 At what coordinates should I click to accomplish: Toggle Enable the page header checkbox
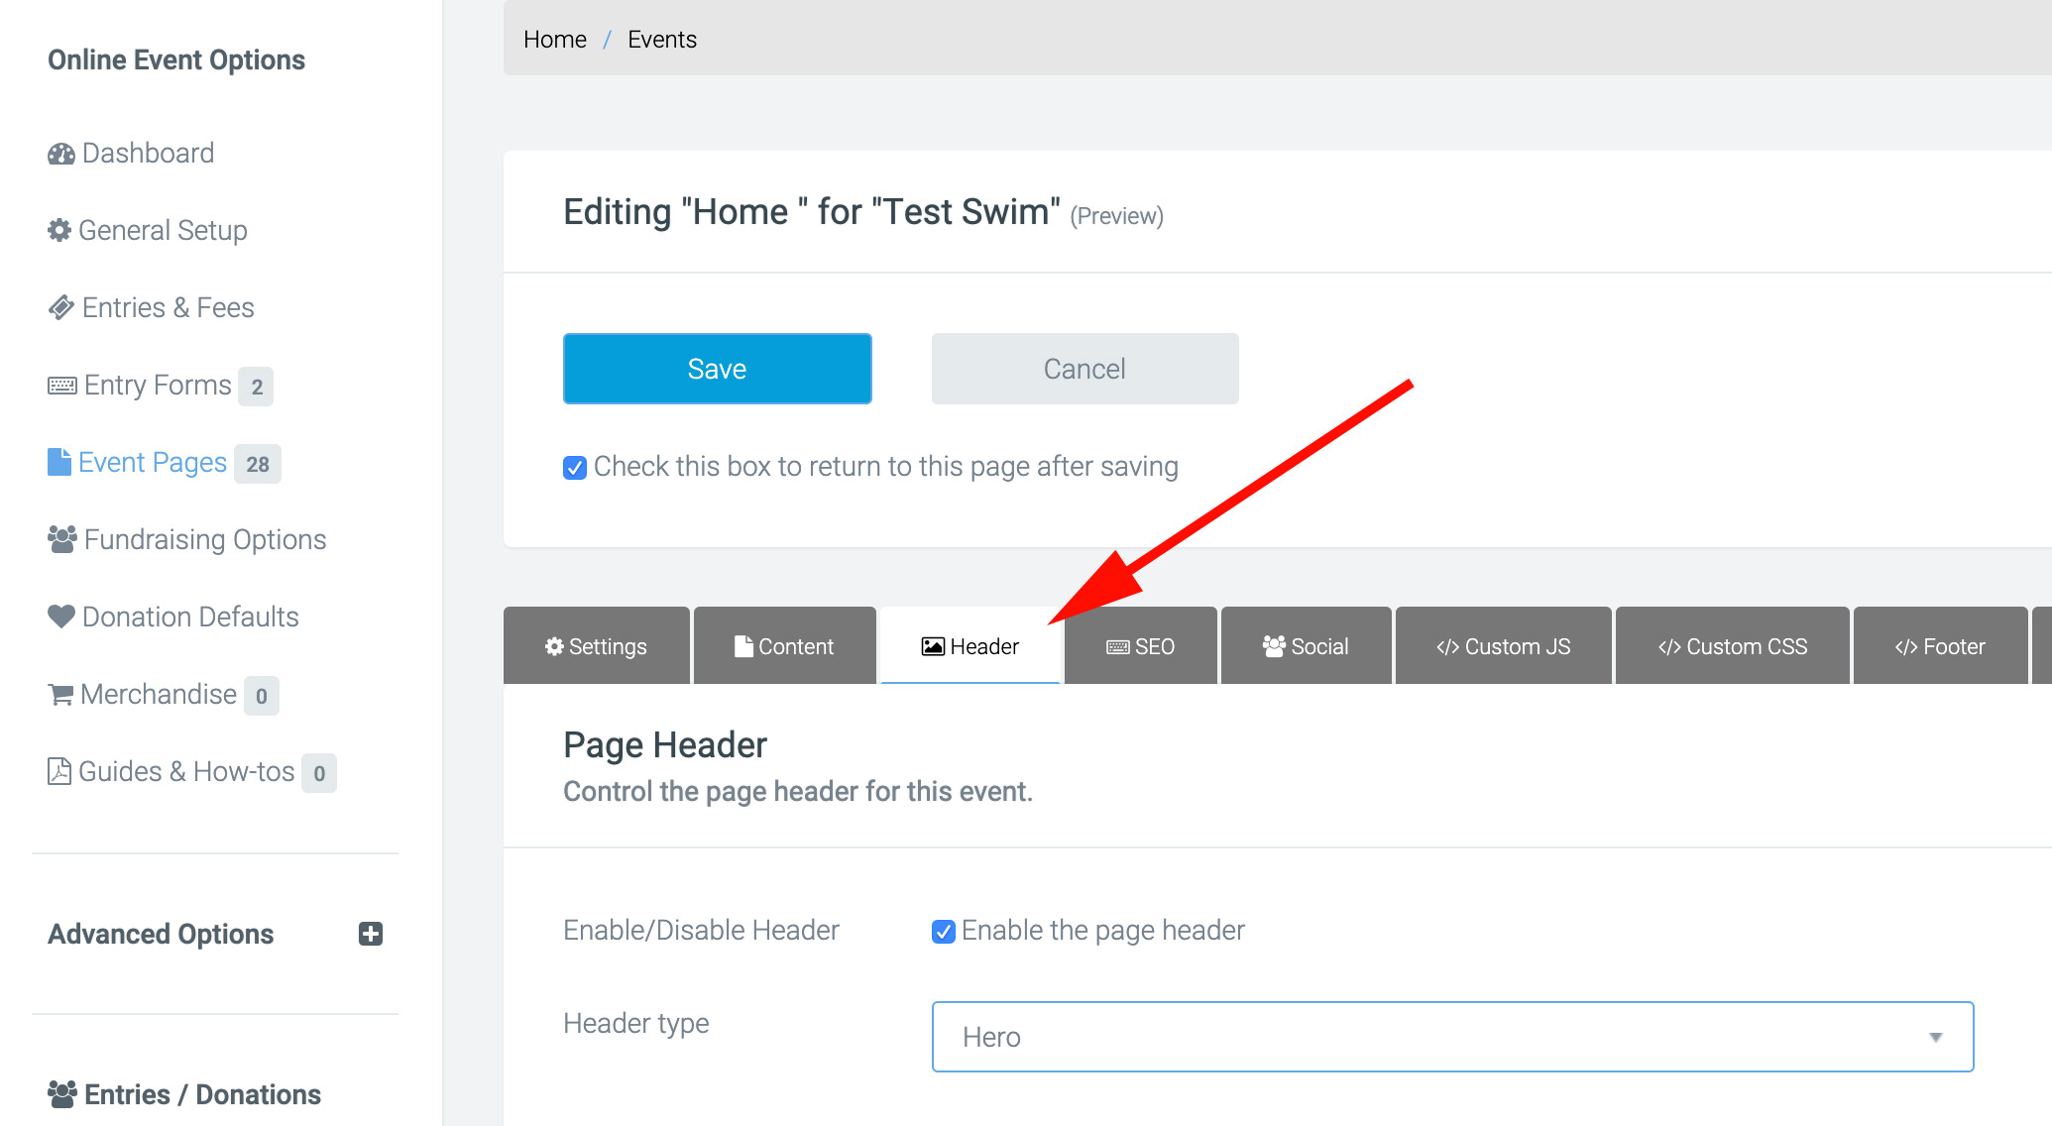tap(944, 931)
